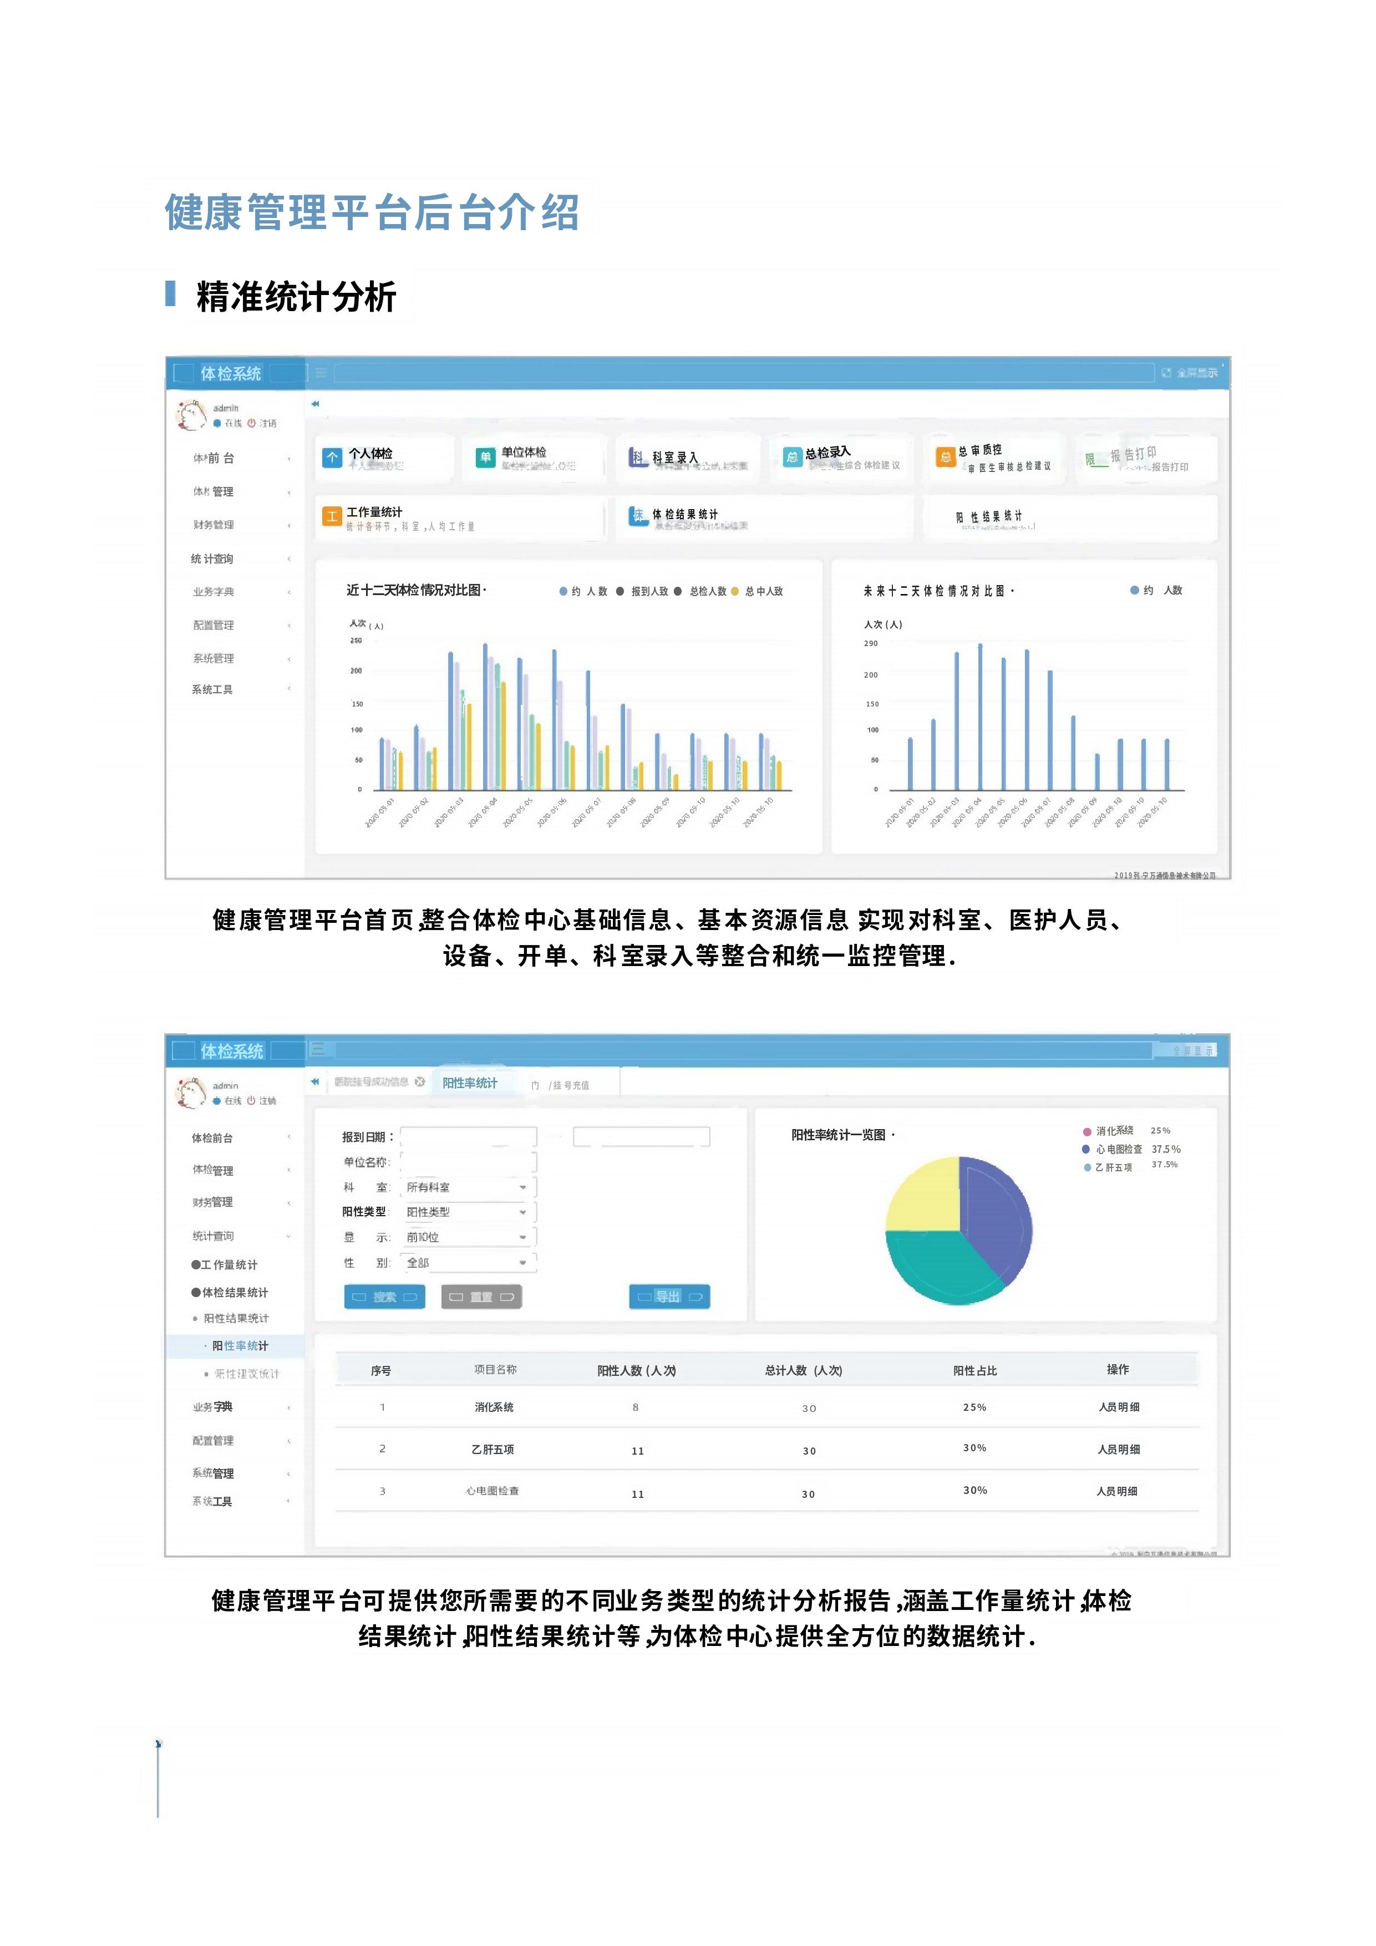Click the 报告打印 card icon

click(1096, 459)
